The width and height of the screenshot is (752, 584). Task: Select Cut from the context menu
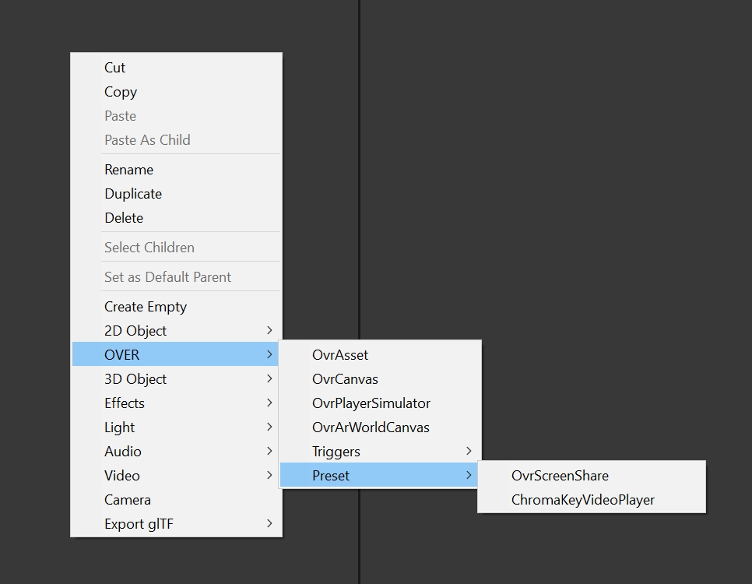click(x=115, y=68)
